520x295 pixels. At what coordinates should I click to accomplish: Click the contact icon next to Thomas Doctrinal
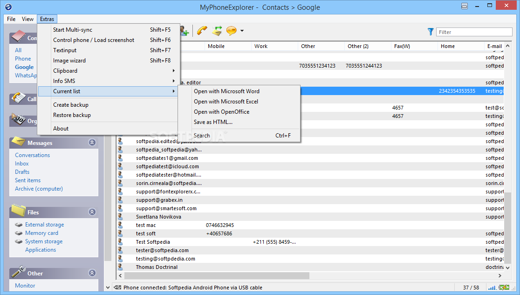(x=120, y=267)
